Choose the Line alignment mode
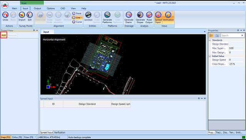Viewport: 246px width, 140px height. (x=77, y=18)
